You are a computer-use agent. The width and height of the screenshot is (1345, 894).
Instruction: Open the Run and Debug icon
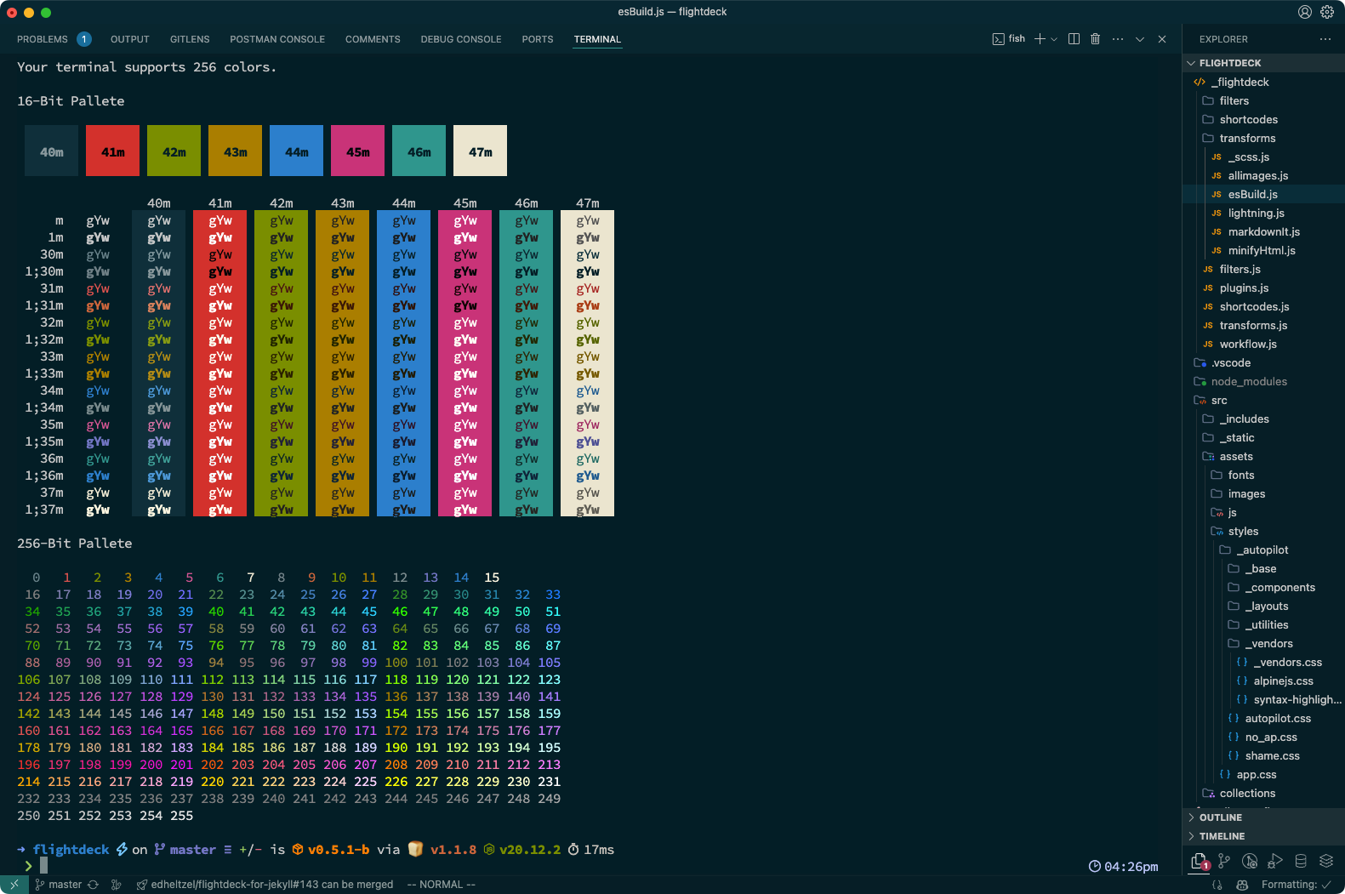pos(1275,861)
